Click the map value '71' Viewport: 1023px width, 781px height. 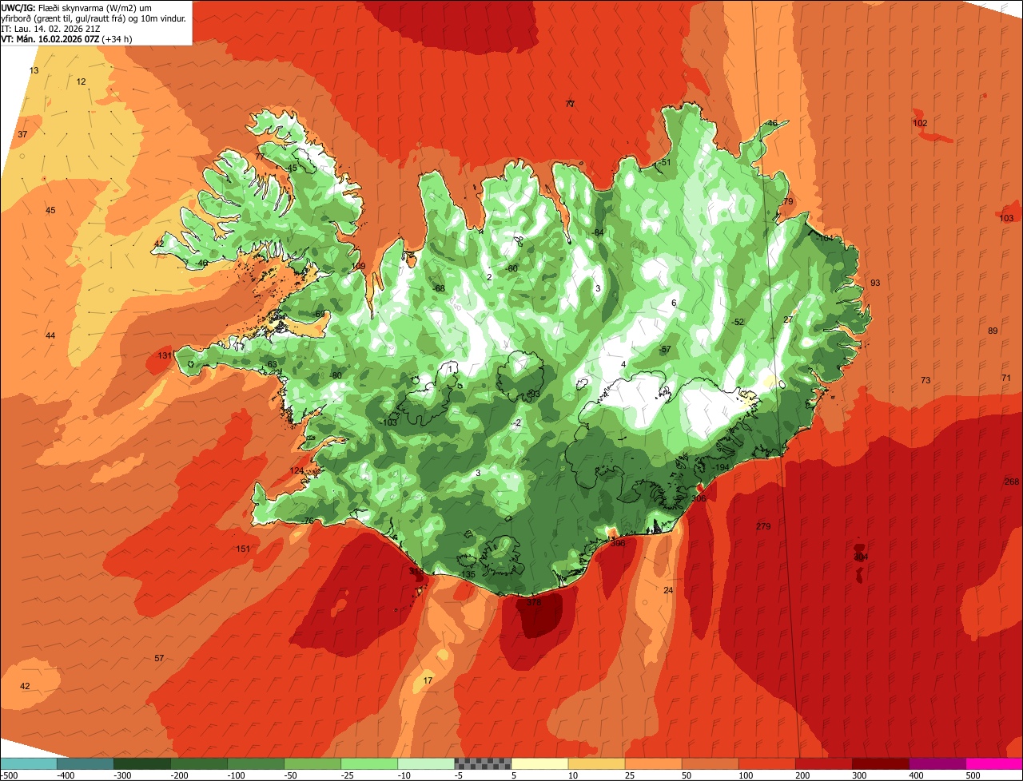tap(1005, 378)
